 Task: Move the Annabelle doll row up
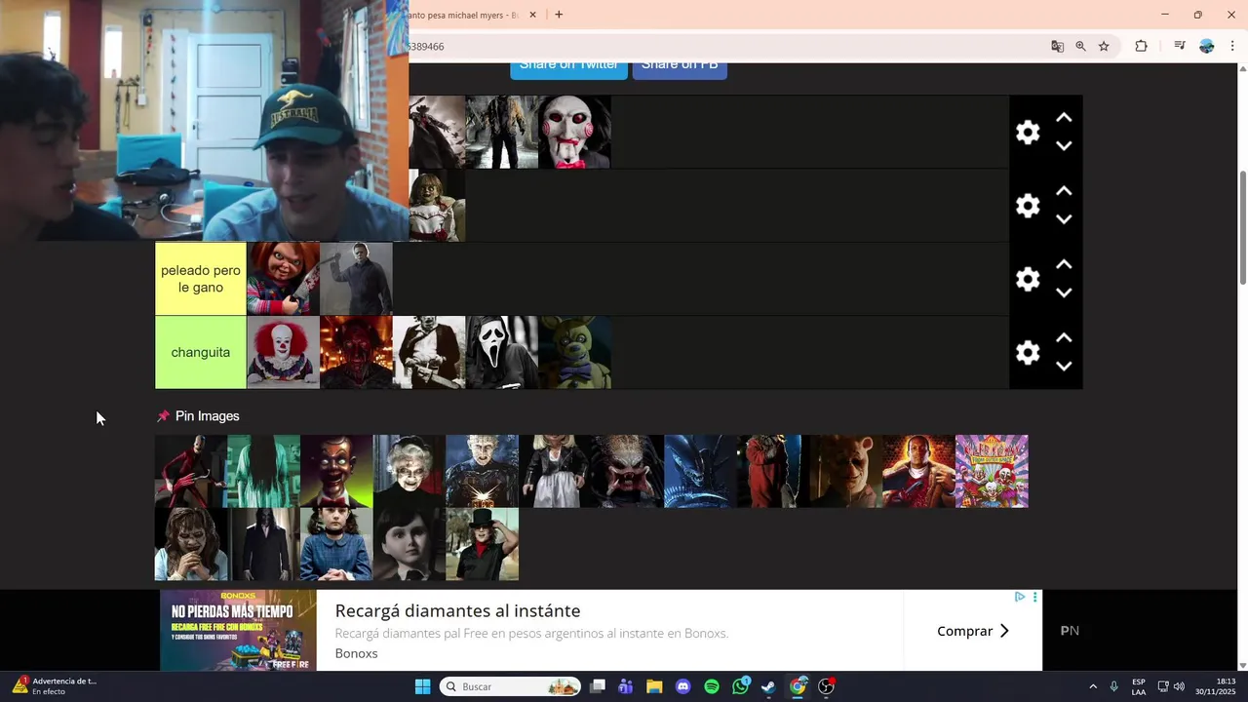[x=1064, y=191]
